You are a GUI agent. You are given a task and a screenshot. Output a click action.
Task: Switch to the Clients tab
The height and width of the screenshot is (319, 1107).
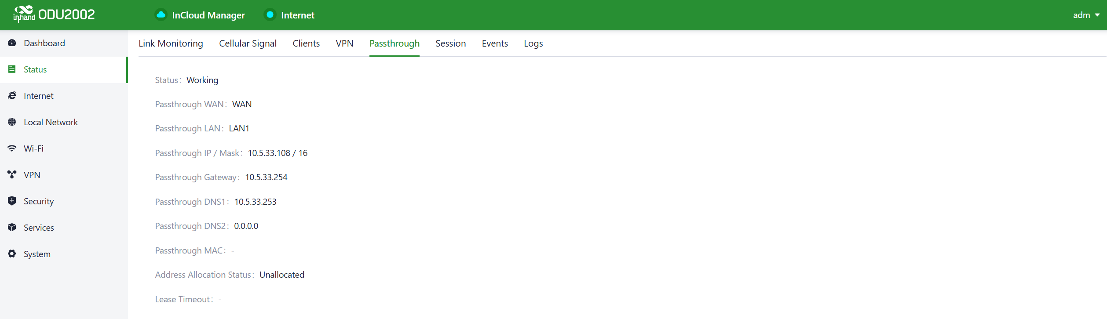tap(306, 43)
